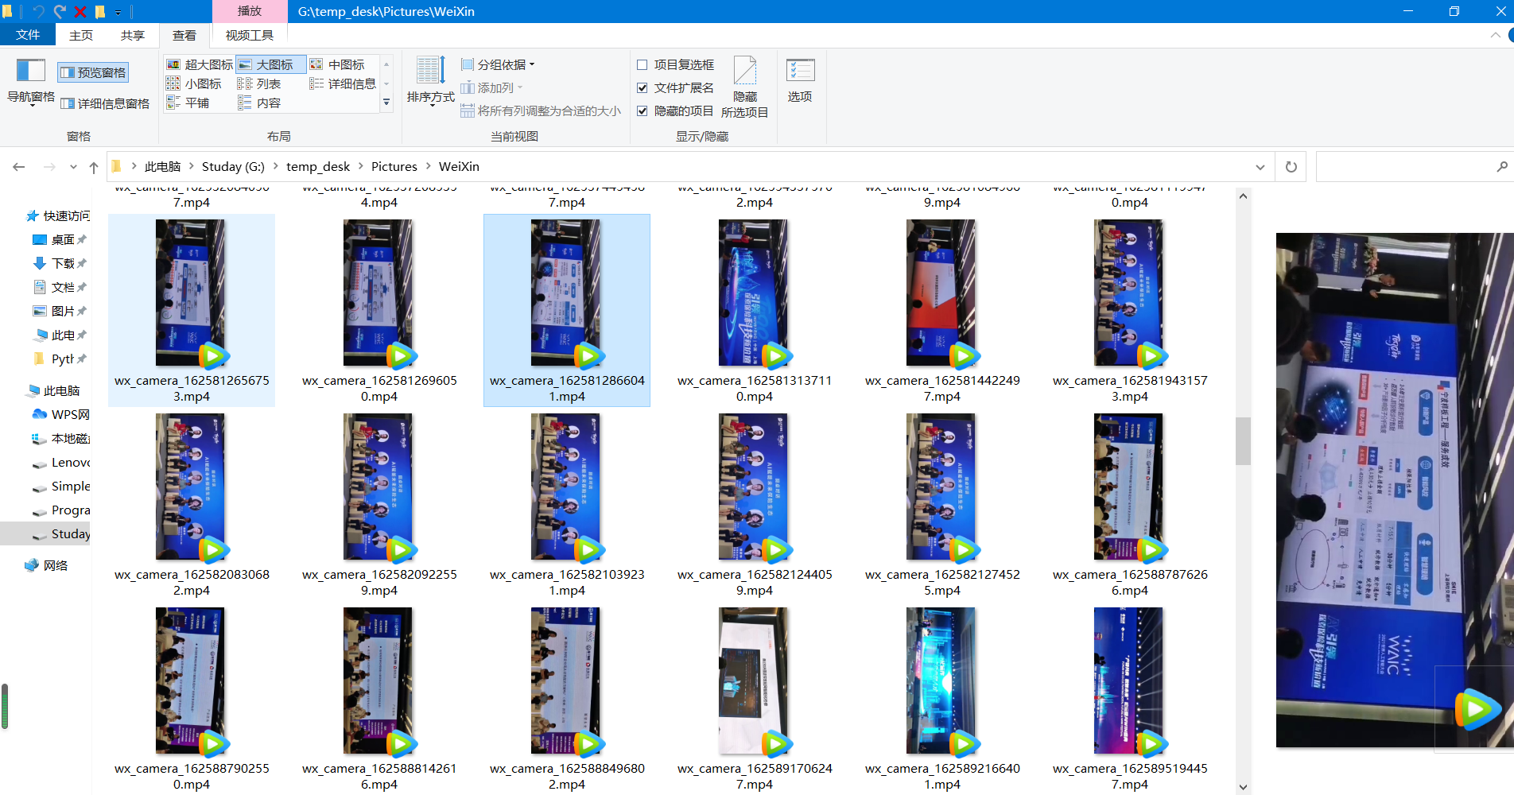Open Desktop (桌面) in sidebar
The height and width of the screenshot is (795, 1514).
(59, 239)
